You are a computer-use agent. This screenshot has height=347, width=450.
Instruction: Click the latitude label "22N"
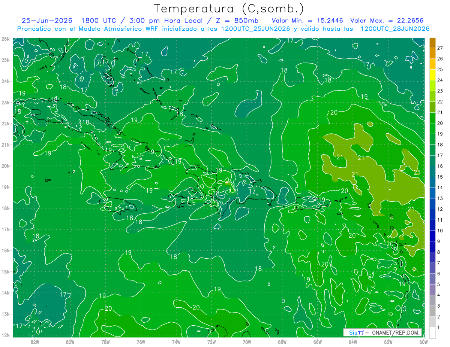(5, 124)
